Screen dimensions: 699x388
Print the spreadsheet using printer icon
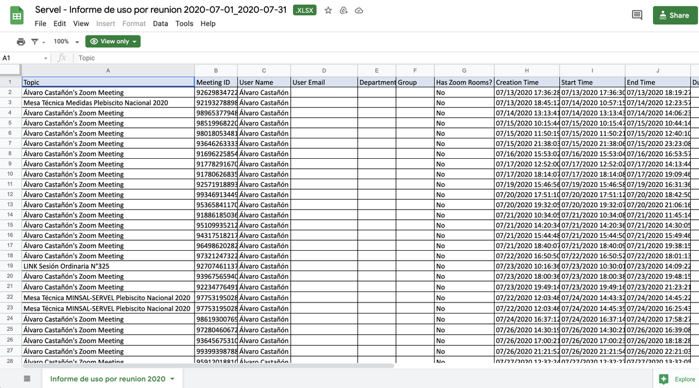[x=21, y=41]
